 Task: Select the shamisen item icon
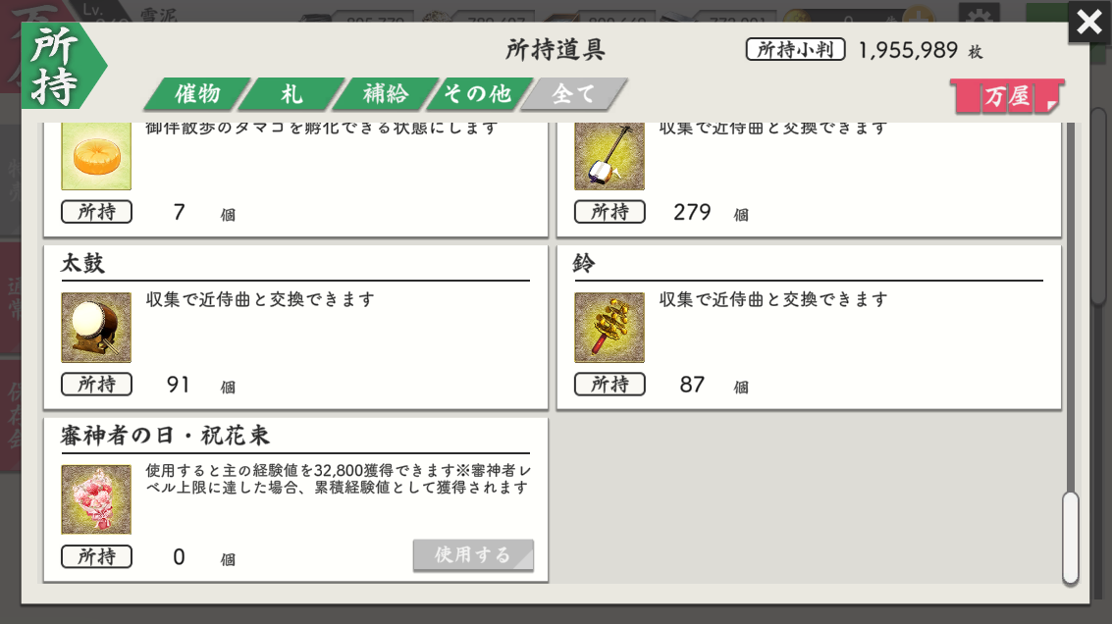(609, 156)
